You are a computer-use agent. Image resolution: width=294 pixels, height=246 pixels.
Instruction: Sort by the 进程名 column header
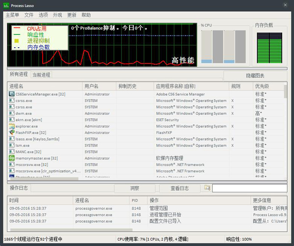[x=45, y=86]
